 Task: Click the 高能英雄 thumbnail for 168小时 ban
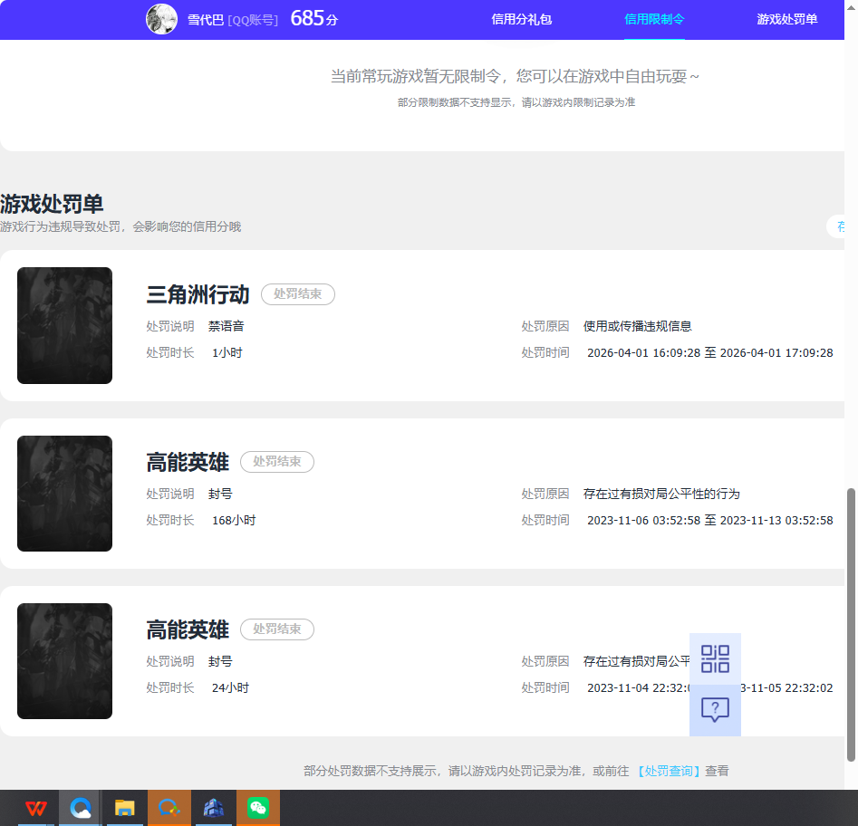coord(64,494)
